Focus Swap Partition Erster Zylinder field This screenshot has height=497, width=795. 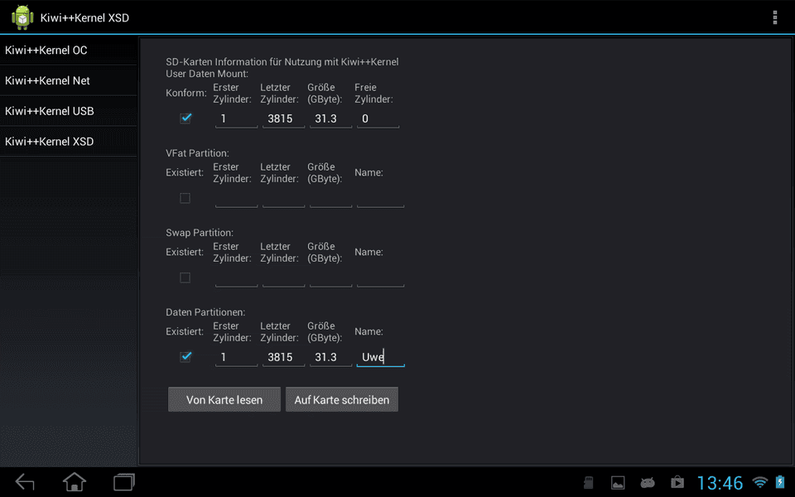pos(236,277)
